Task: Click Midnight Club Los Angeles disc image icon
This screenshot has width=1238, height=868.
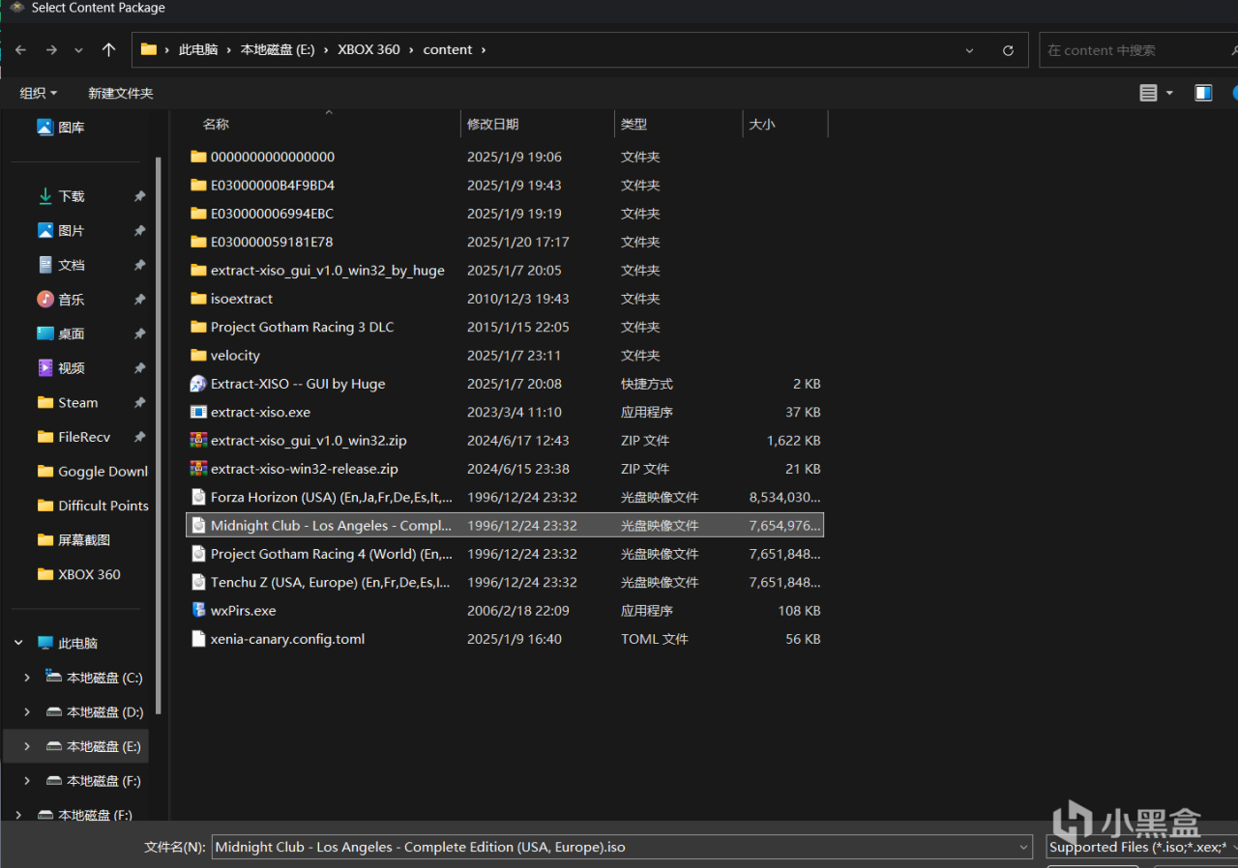Action: pos(198,526)
